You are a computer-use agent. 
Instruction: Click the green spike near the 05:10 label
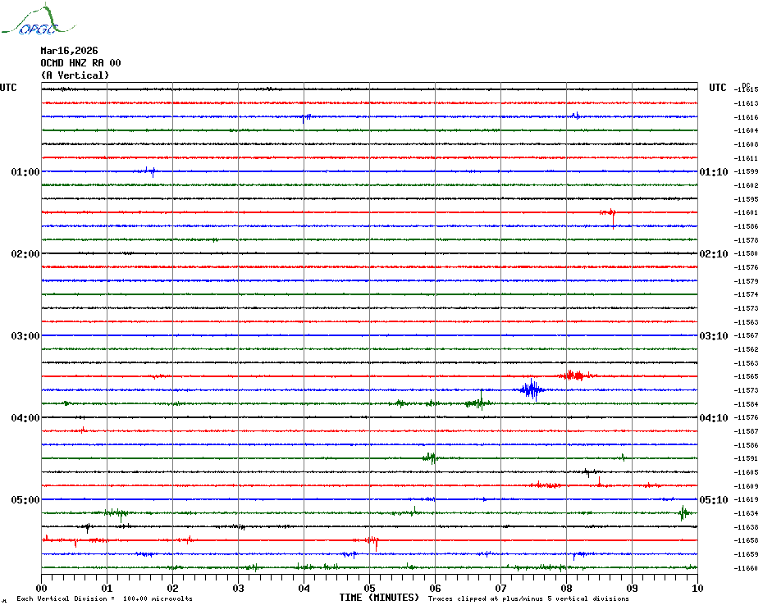[x=683, y=513]
